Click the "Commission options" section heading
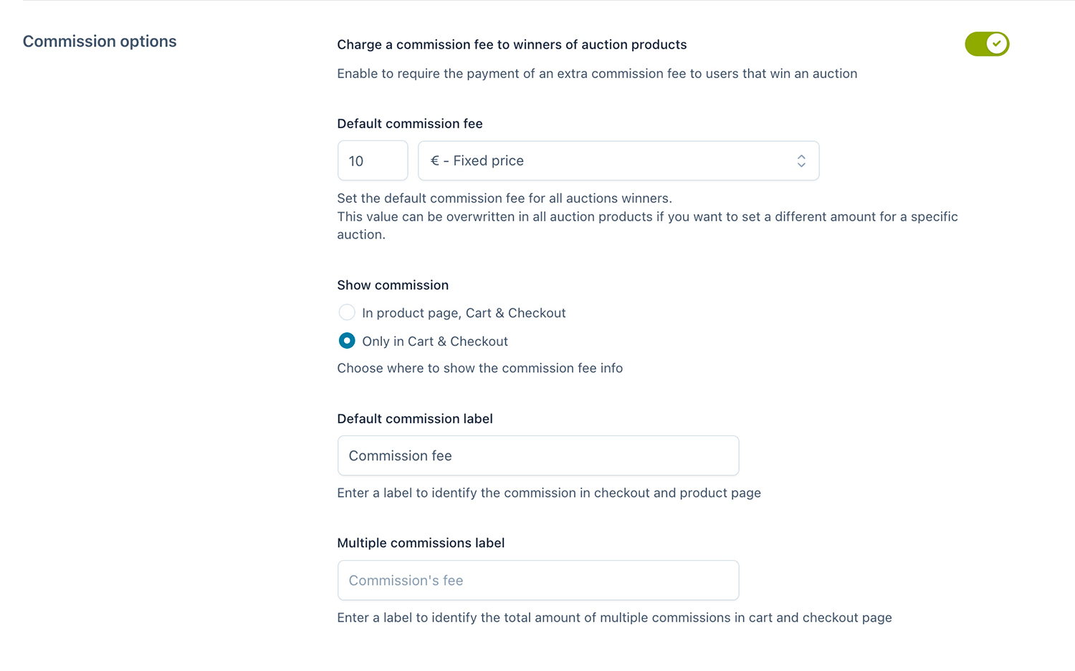This screenshot has height=671, width=1075. [x=100, y=42]
